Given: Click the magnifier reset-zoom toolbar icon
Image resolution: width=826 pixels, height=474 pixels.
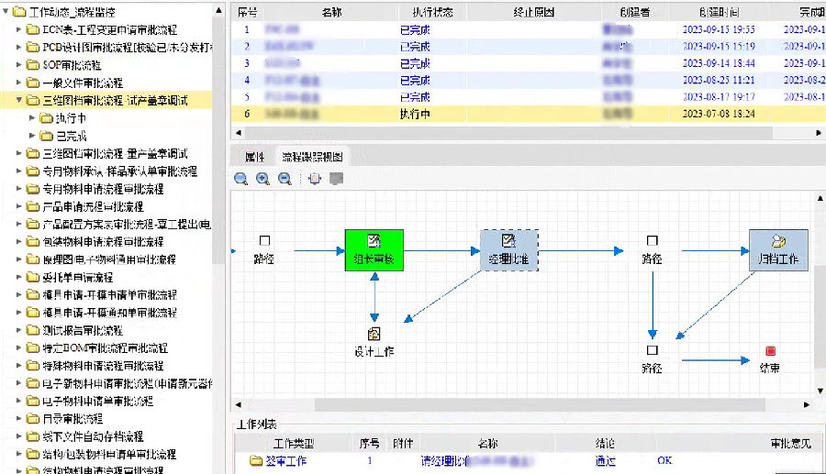Looking at the screenshot, I should pos(240,179).
